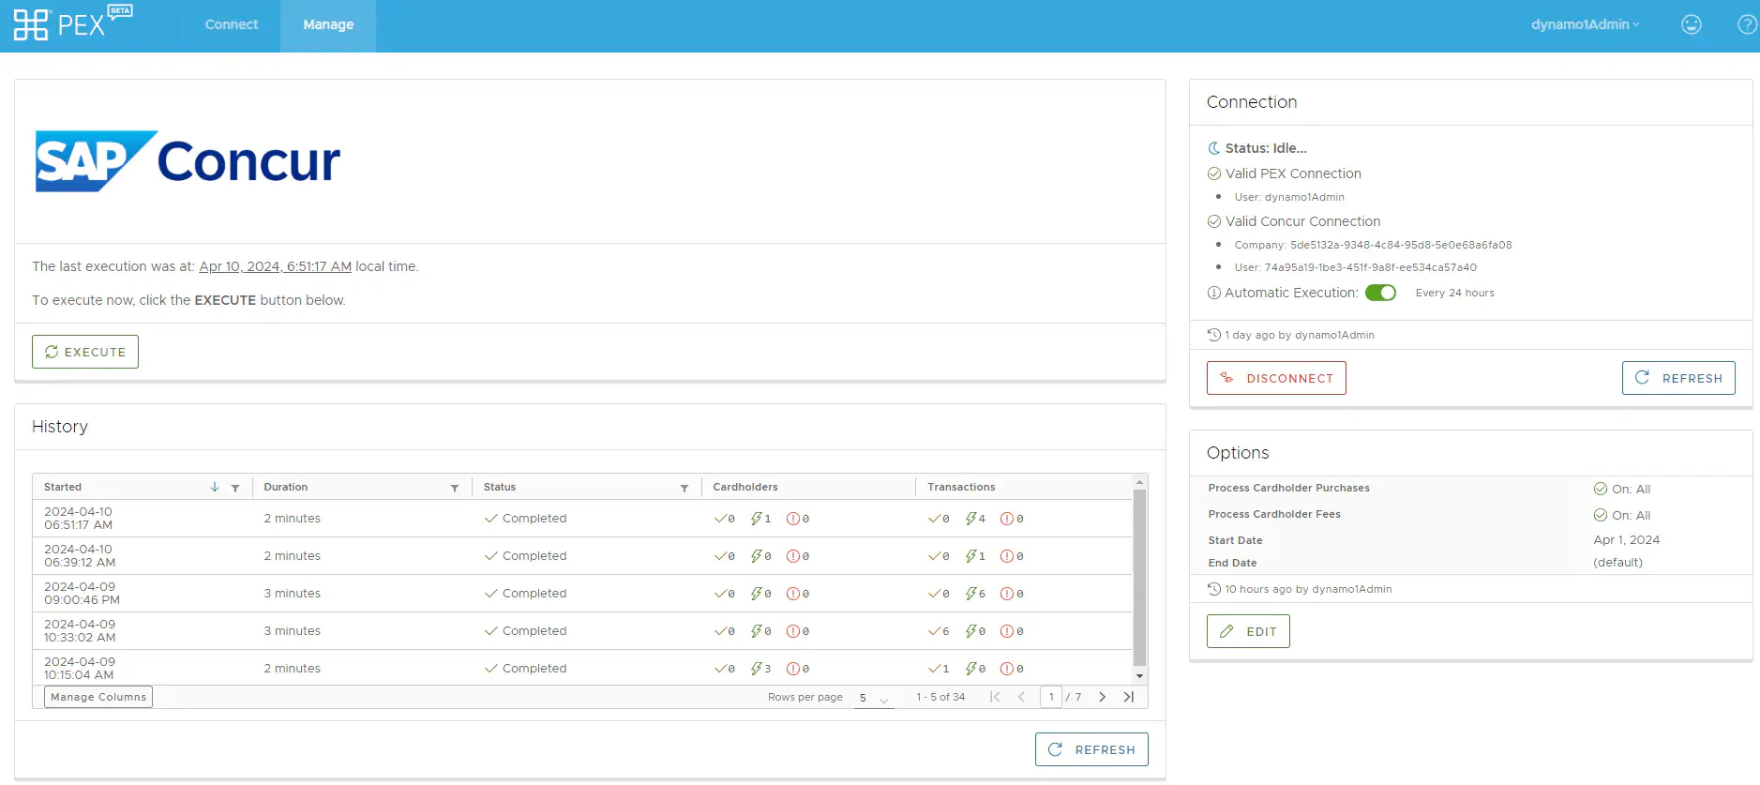This screenshot has height=785, width=1760.
Task: Go to the first history page
Action: [995, 697]
